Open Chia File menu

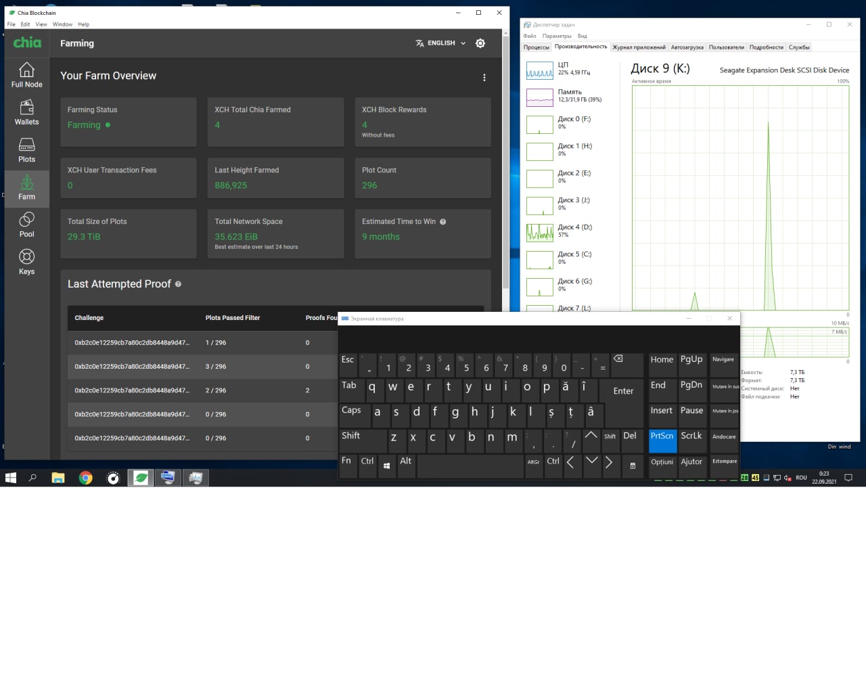click(12, 24)
